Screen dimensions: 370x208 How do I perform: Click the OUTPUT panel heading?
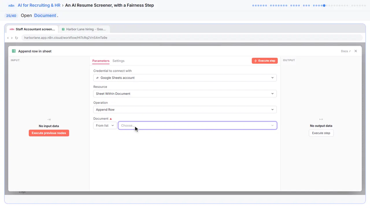point(289,60)
